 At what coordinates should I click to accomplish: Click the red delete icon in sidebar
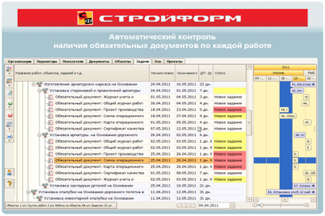point(10,114)
